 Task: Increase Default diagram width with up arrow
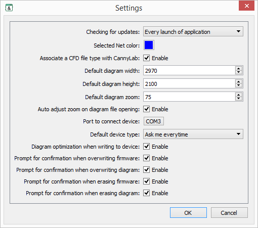239,68
